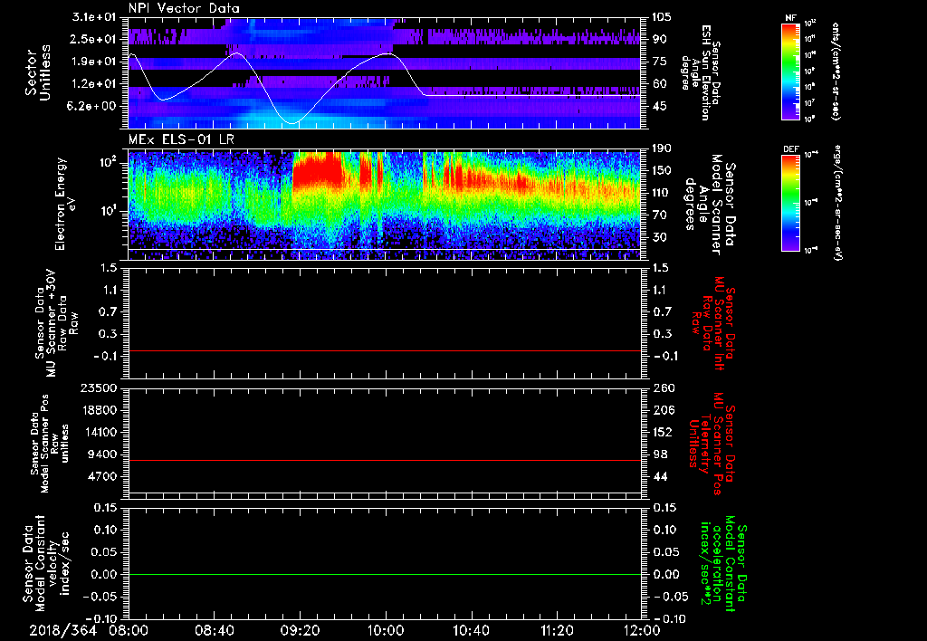
Task: Click the Model Scanner Pos Raw axis label
Action: 51,445
